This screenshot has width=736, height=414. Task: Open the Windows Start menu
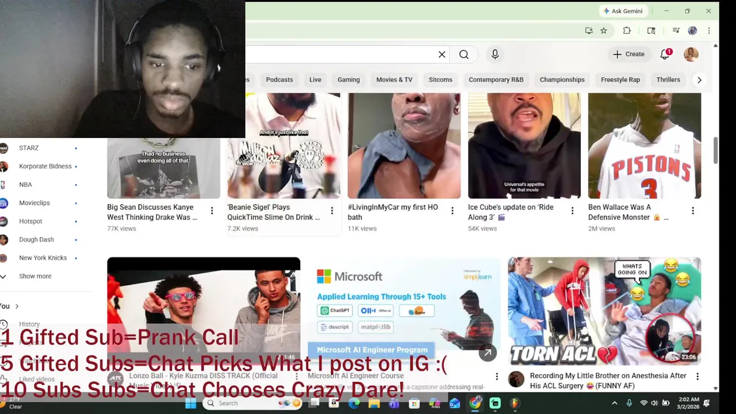coord(191,403)
